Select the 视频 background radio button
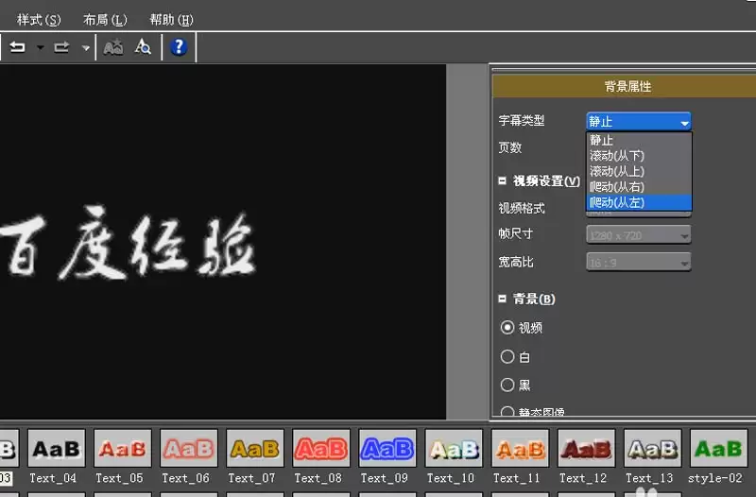 tap(507, 327)
